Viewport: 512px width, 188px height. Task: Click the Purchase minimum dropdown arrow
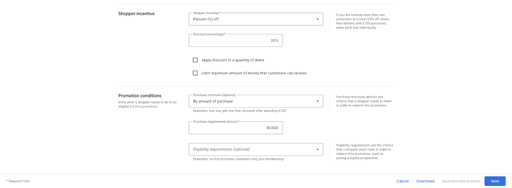pyautogui.click(x=317, y=101)
